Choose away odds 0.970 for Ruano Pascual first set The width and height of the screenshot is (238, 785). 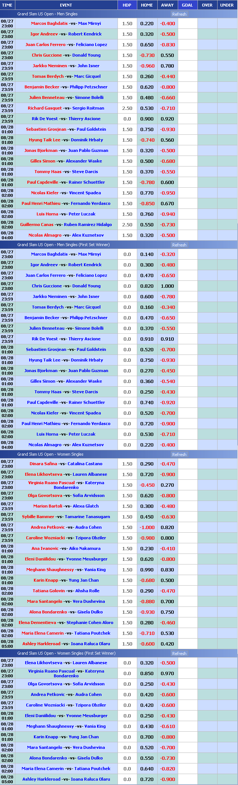pyautogui.click(x=167, y=674)
